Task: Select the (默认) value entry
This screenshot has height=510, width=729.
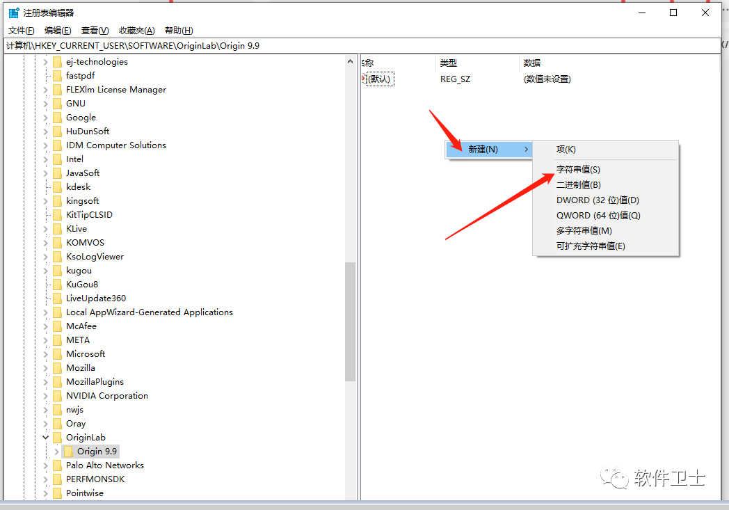Action: 380,79
